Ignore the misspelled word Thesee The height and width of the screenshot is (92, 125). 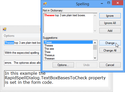point(110,16)
